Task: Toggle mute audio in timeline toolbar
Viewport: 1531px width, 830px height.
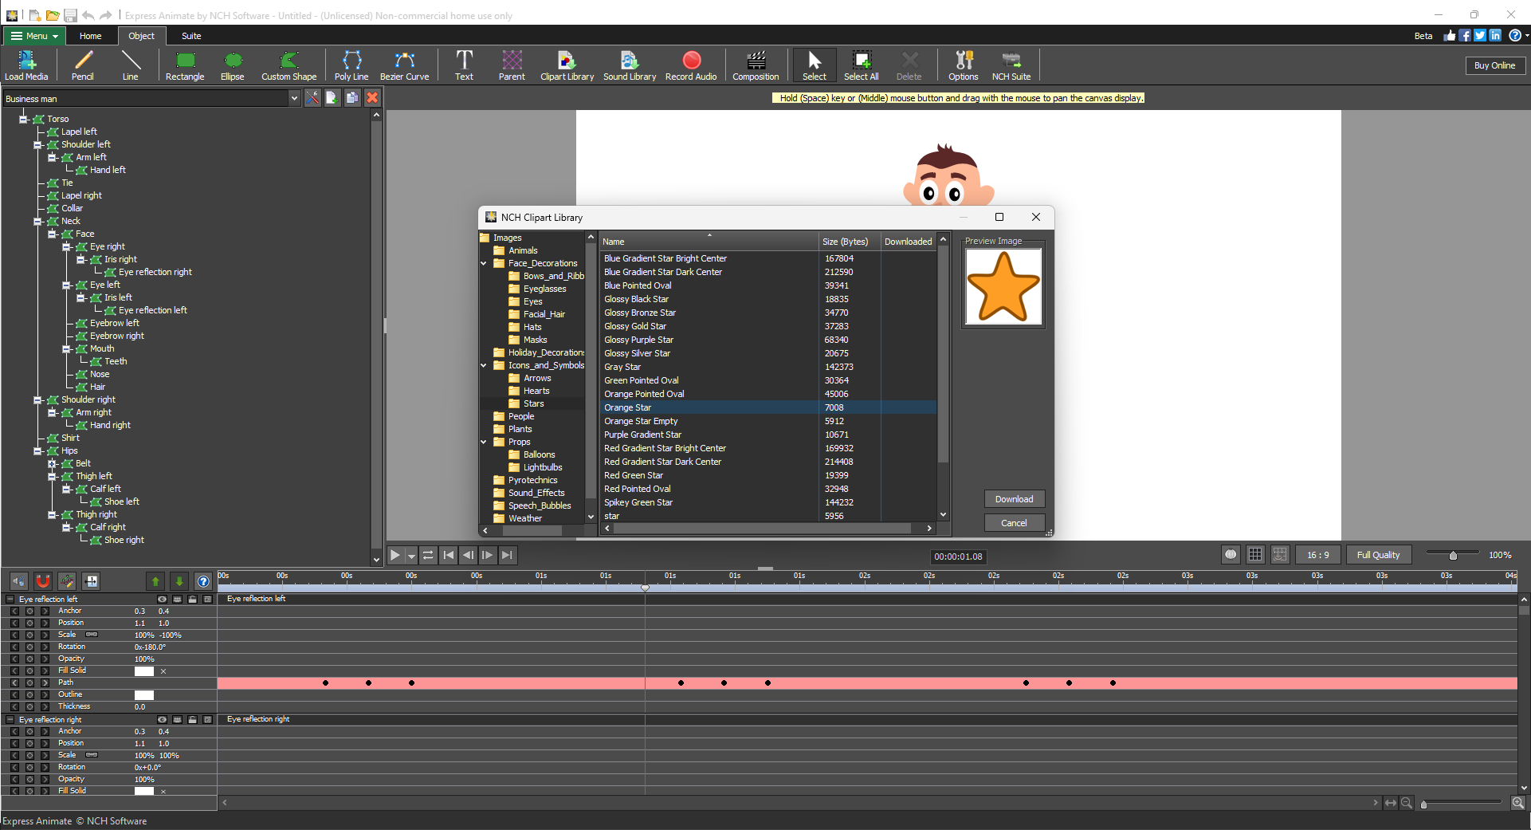Action: tap(18, 581)
